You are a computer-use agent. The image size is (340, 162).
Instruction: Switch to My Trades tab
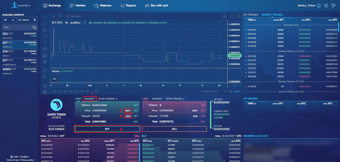tap(251, 15)
